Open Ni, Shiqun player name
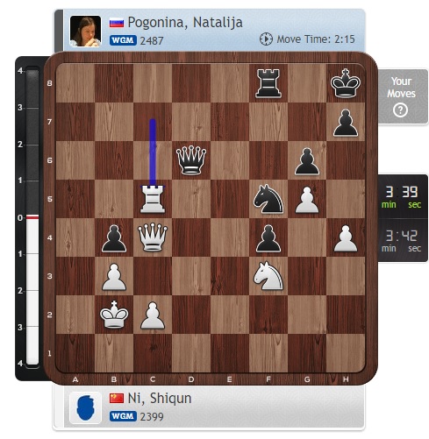This screenshot has height=439, width=429. 160,398
